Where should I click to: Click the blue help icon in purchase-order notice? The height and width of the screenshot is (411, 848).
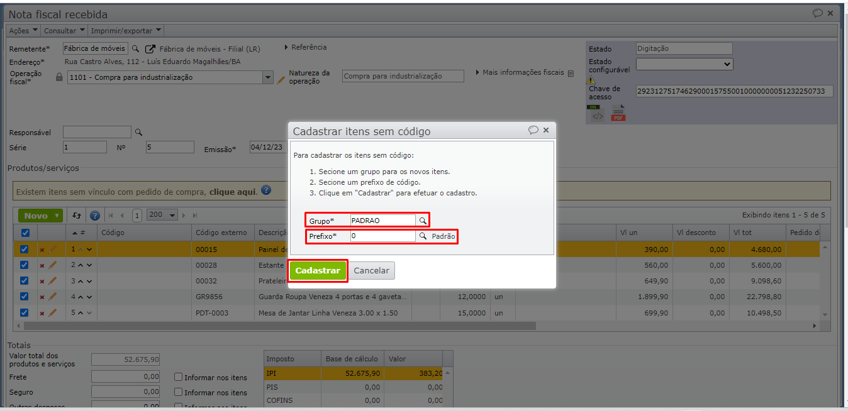coord(266,190)
